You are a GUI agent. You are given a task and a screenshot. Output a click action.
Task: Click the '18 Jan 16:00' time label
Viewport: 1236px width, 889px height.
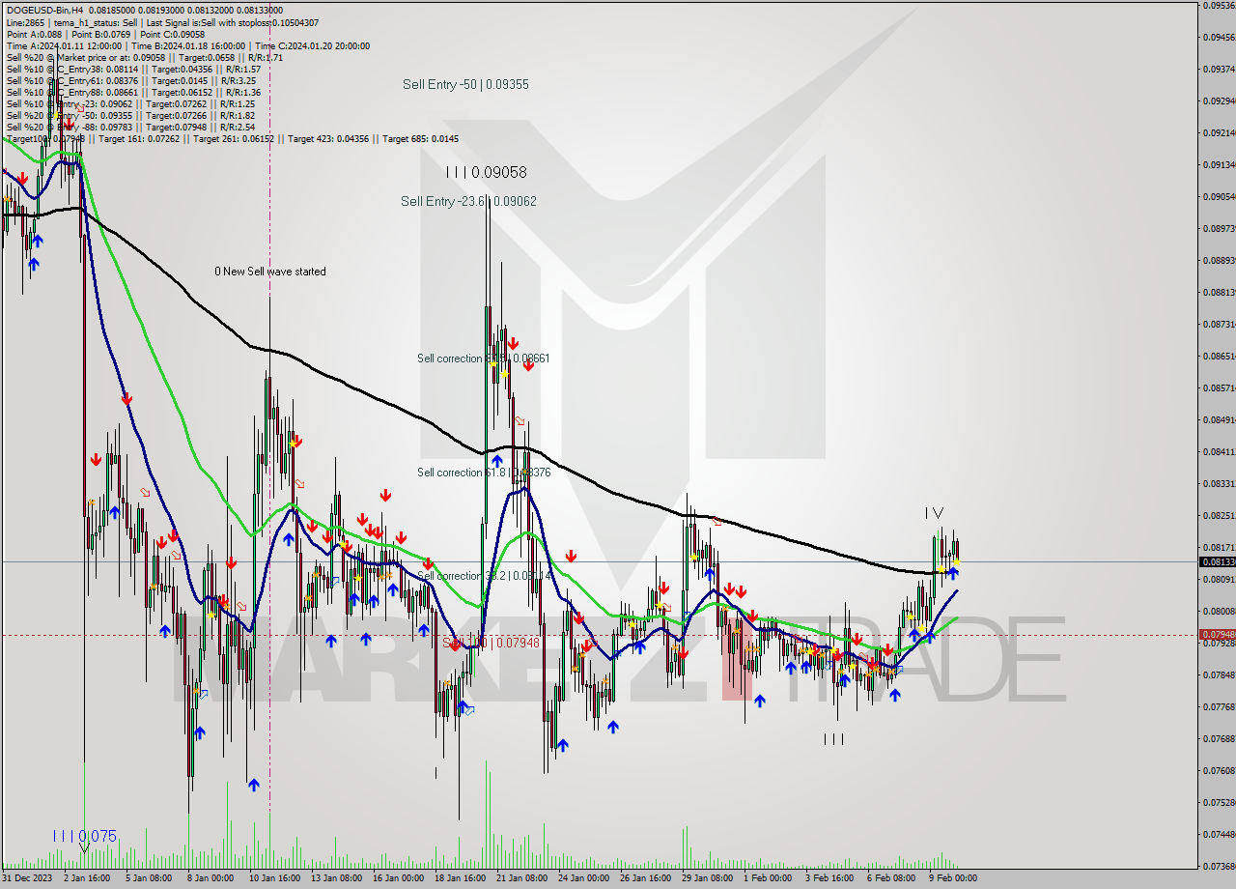(x=460, y=878)
